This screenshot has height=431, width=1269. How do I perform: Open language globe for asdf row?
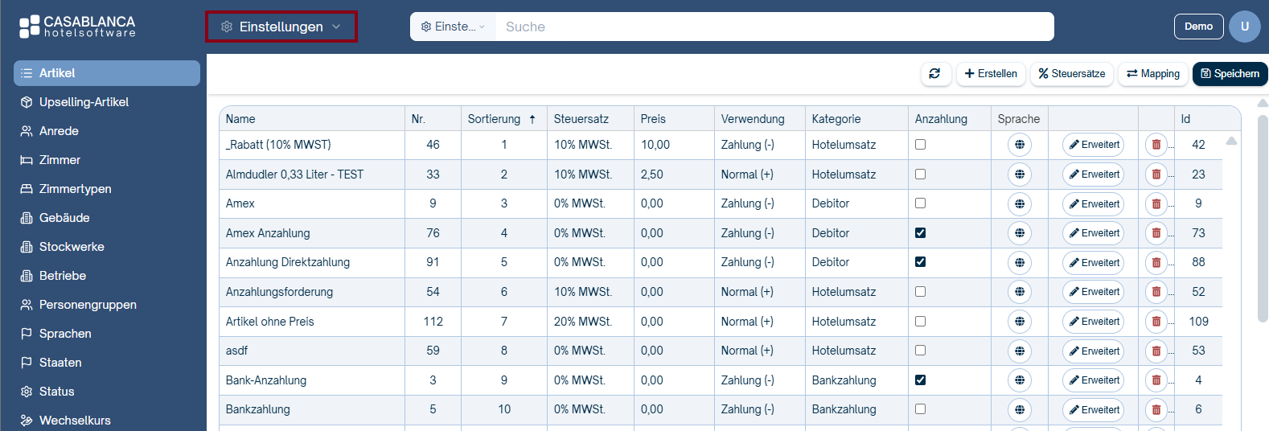coord(1019,351)
